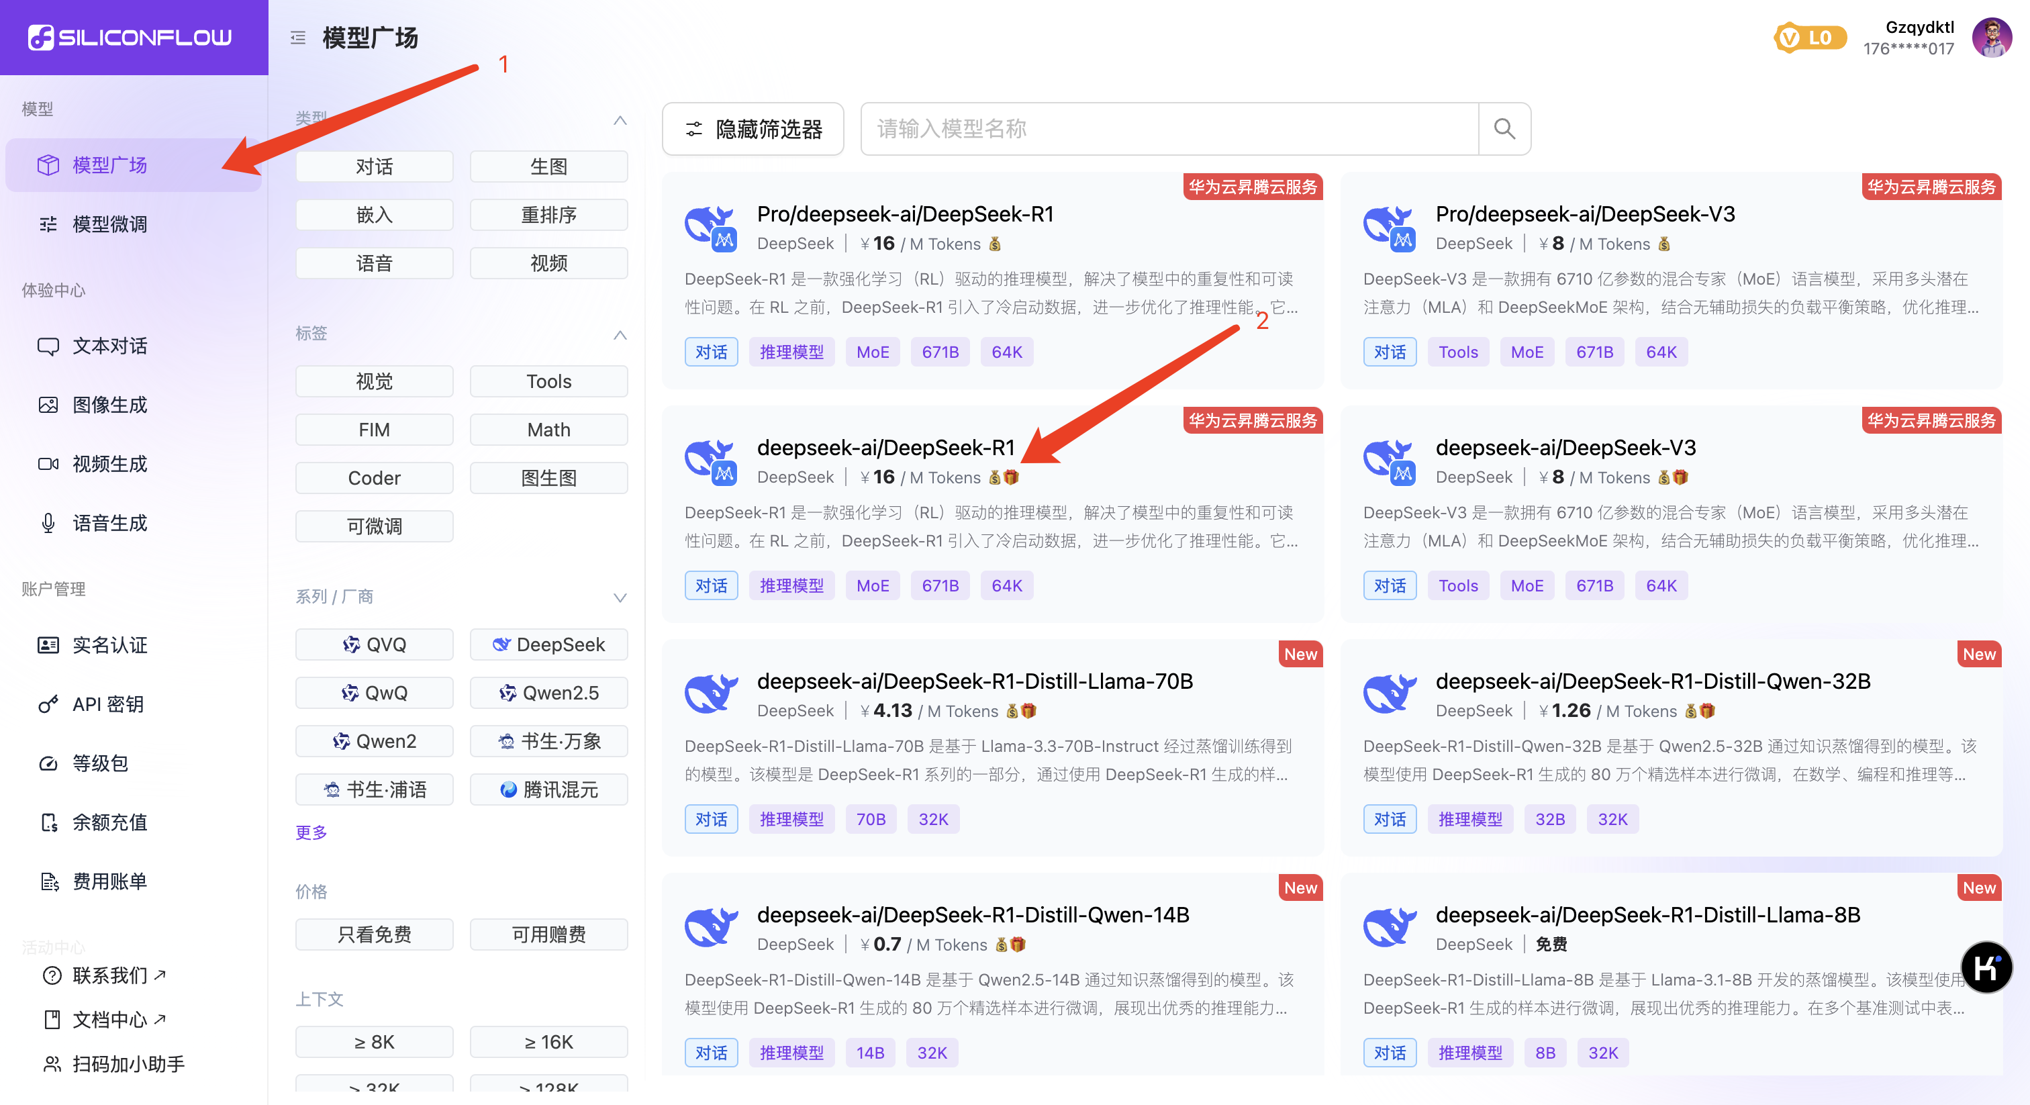This screenshot has height=1105, width=2030.
Task: Open the user avatar in the top right
Action: click(x=1991, y=37)
